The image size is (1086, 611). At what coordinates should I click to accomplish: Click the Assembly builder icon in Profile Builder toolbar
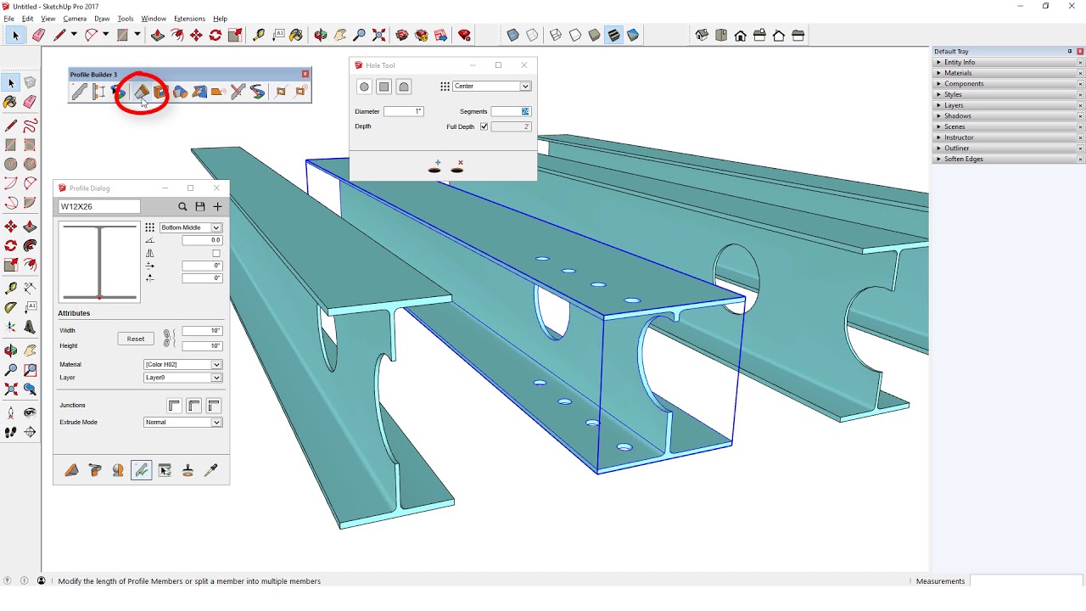coord(99,92)
